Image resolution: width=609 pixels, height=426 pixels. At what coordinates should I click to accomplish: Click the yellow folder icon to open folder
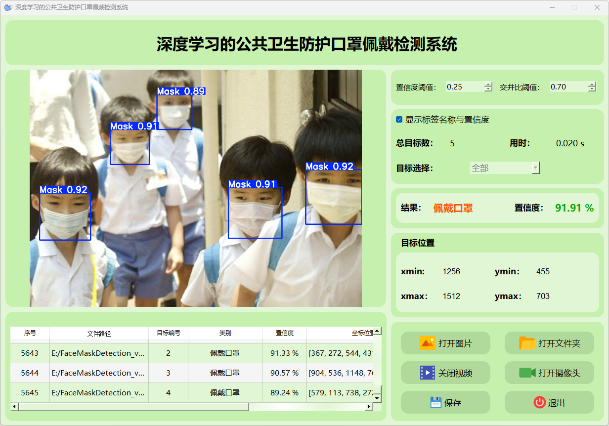(527, 343)
